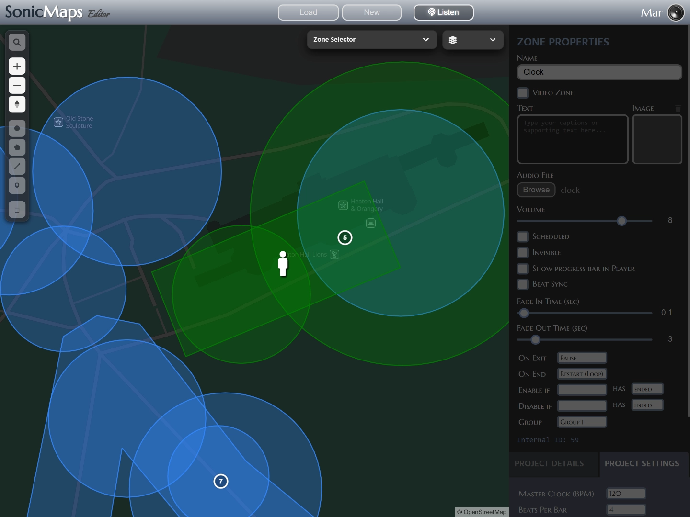690x517 pixels.
Task: Zoom out with the minus button
Action: pos(17,85)
